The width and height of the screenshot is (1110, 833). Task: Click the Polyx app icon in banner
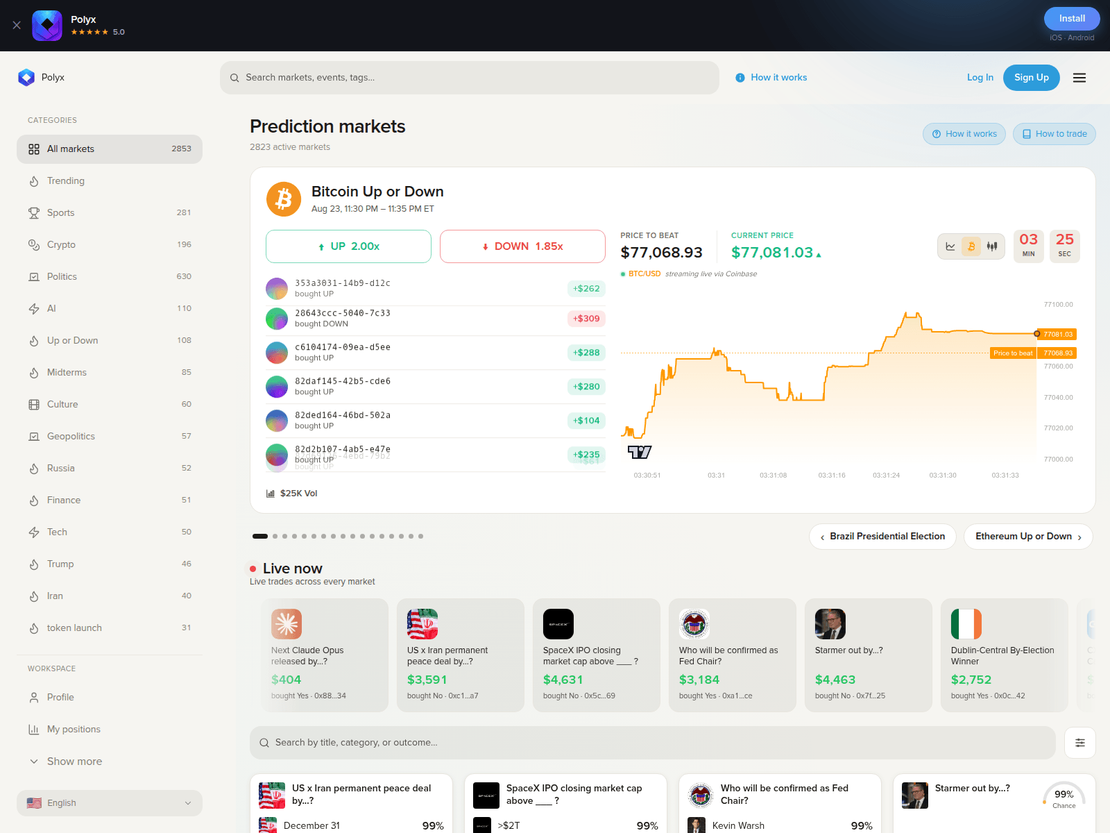click(x=47, y=26)
